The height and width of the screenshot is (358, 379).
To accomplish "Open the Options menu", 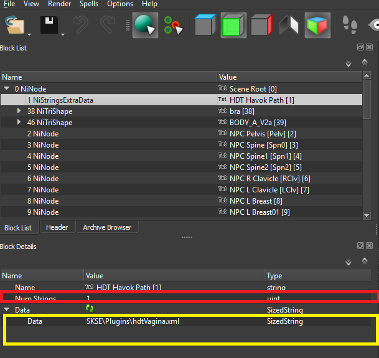I will pos(120,4).
